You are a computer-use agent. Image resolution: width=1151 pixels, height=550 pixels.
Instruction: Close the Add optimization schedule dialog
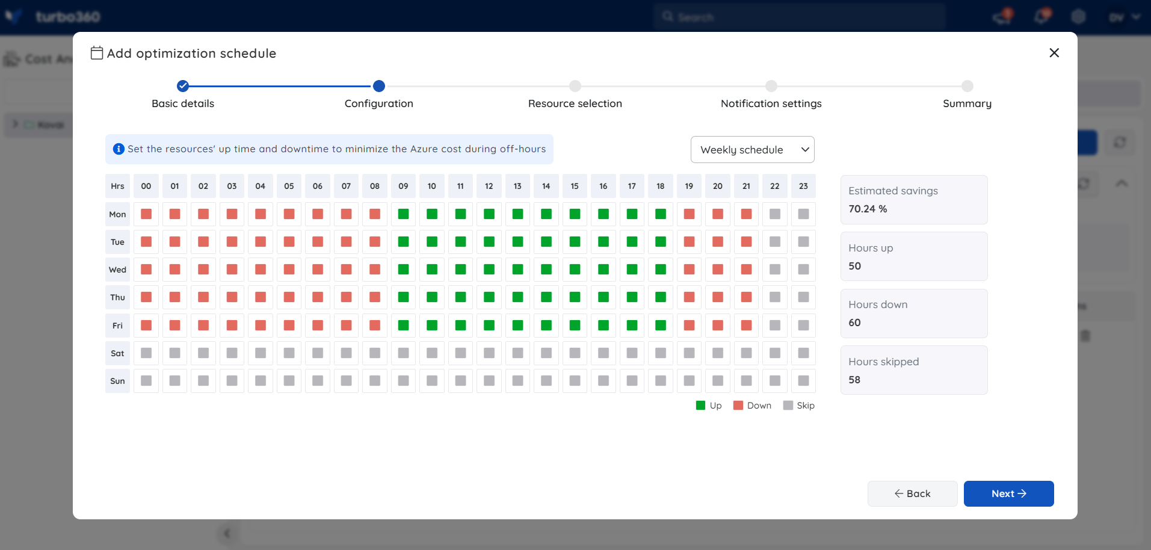pos(1054,53)
